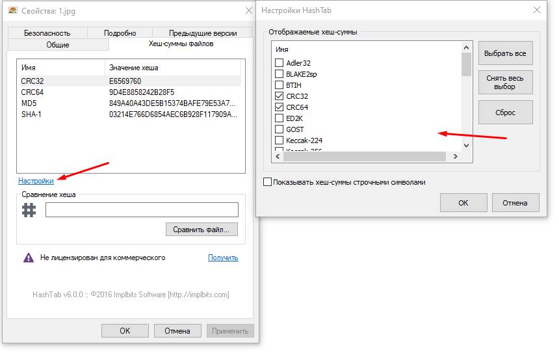Viewport: 559px width, 359px height.
Task: Enable the Keccak-224 checkbox
Action: pyautogui.click(x=279, y=140)
